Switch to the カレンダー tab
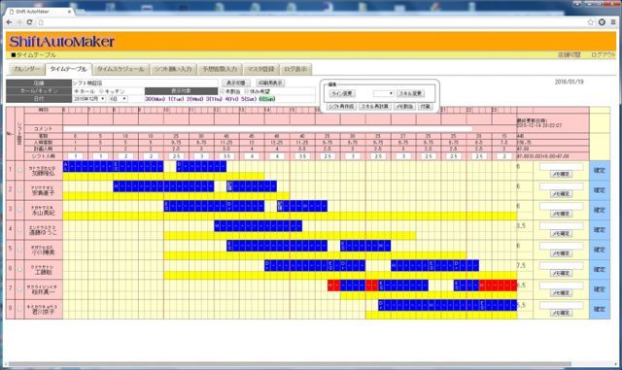Image resolution: width=622 pixels, height=370 pixels. tap(26, 69)
